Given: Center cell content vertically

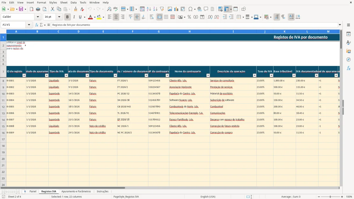Looking at the screenshot, I should 137,17.
